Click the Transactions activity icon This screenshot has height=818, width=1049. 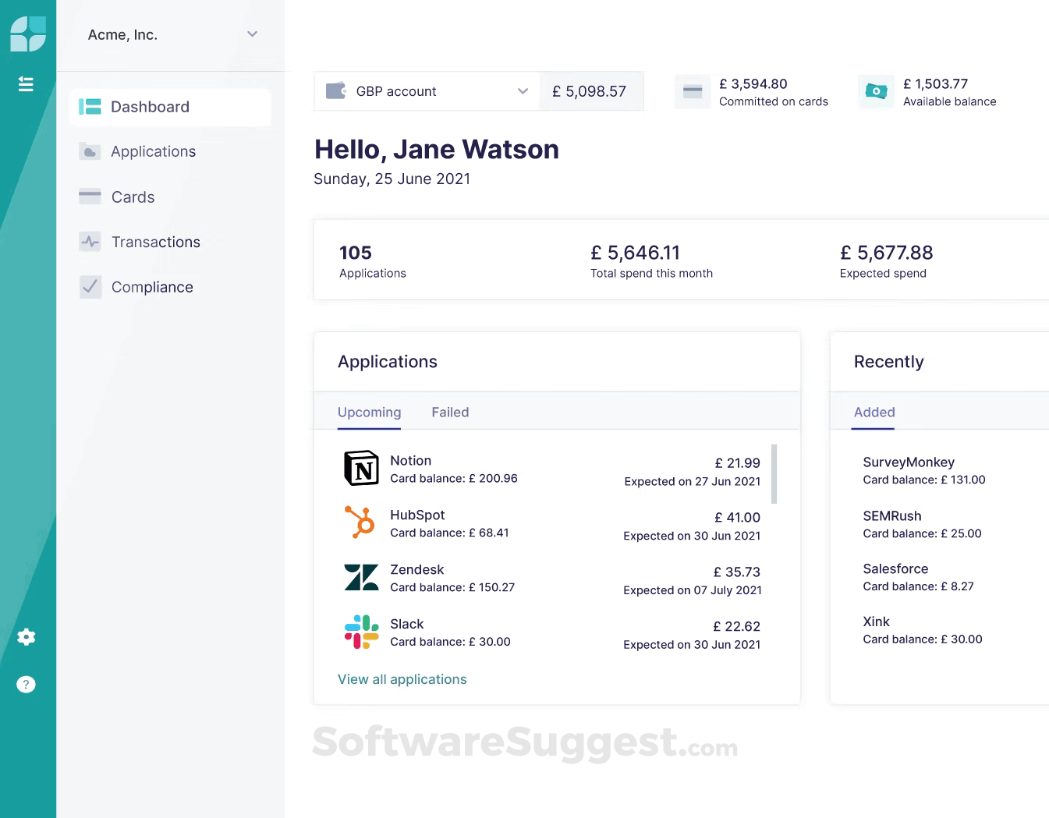pos(89,242)
